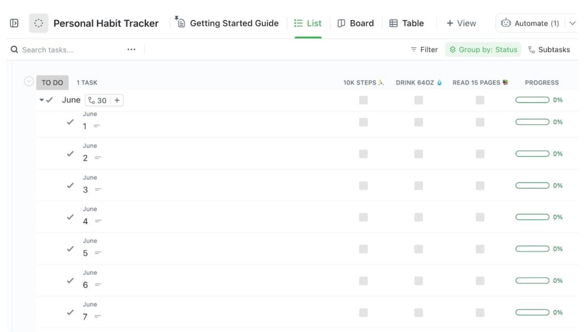Add a new view with + View
587x332 pixels.
click(x=461, y=23)
